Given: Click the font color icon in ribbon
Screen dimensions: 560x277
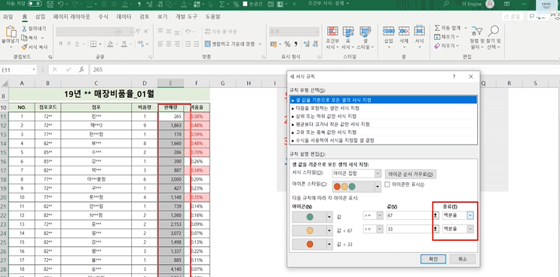Looking at the screenshot, I should click(x=124, y=44).
